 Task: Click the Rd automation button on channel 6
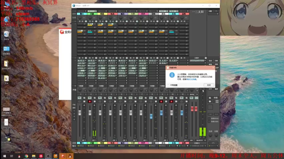(x=130, y=98)
